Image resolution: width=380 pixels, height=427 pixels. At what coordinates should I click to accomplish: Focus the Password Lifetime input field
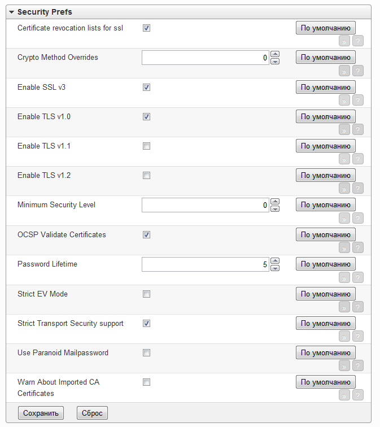(x=206, y=264)
